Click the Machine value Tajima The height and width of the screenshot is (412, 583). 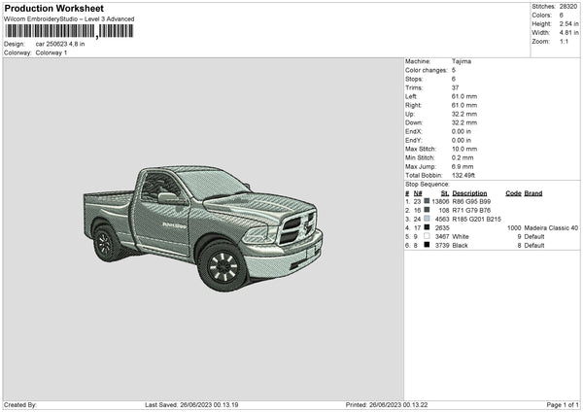[462, 61]
